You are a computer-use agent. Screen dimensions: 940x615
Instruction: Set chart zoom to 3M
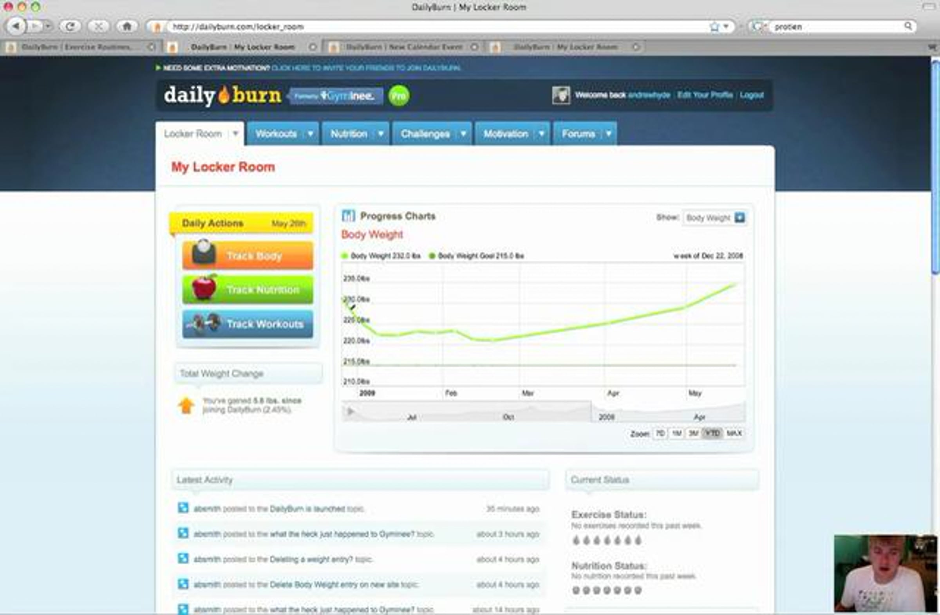pyautogui.click(x=693, y=433)
